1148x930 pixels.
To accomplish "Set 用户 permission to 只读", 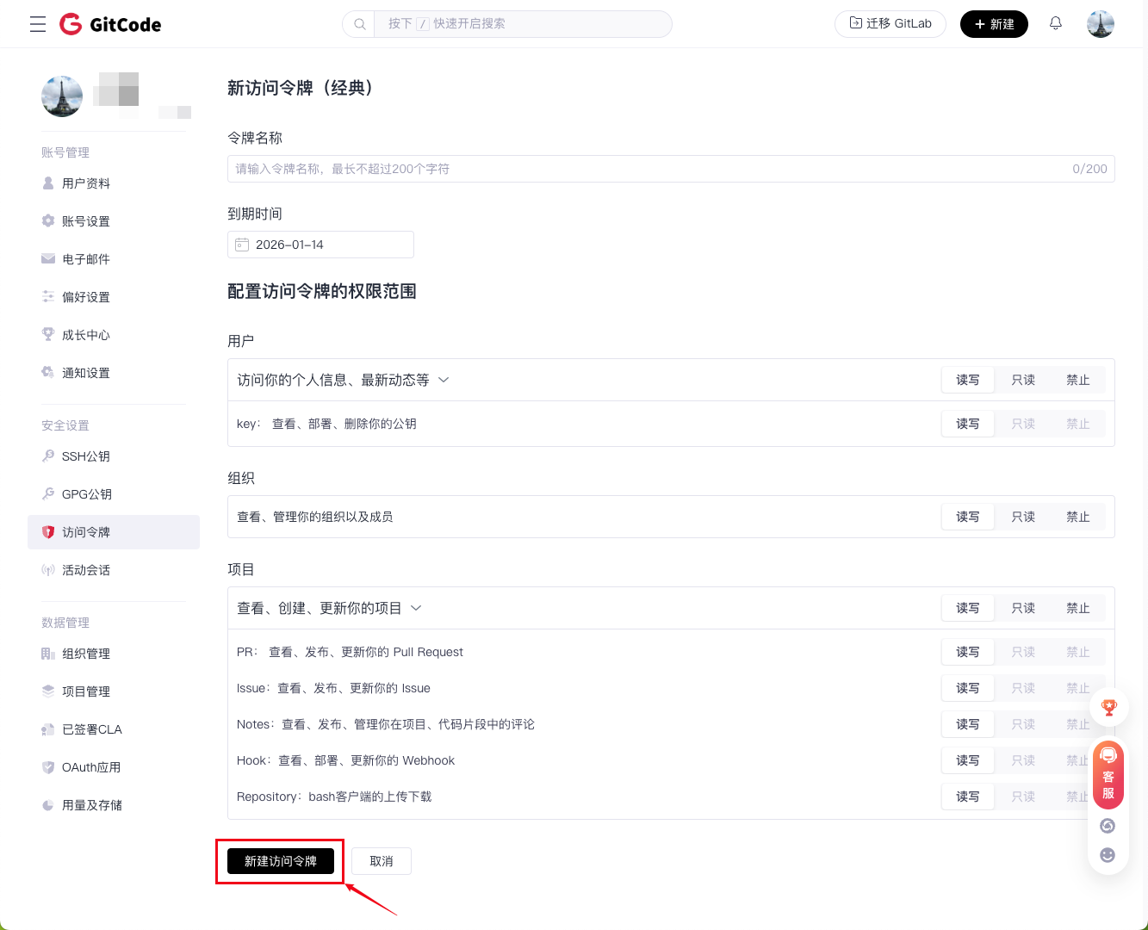I will click(1022, 380).
